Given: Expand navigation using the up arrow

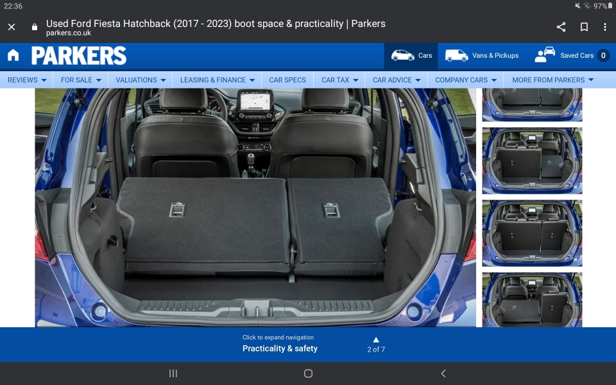Looking at the screenshot, I should point(376,340).
